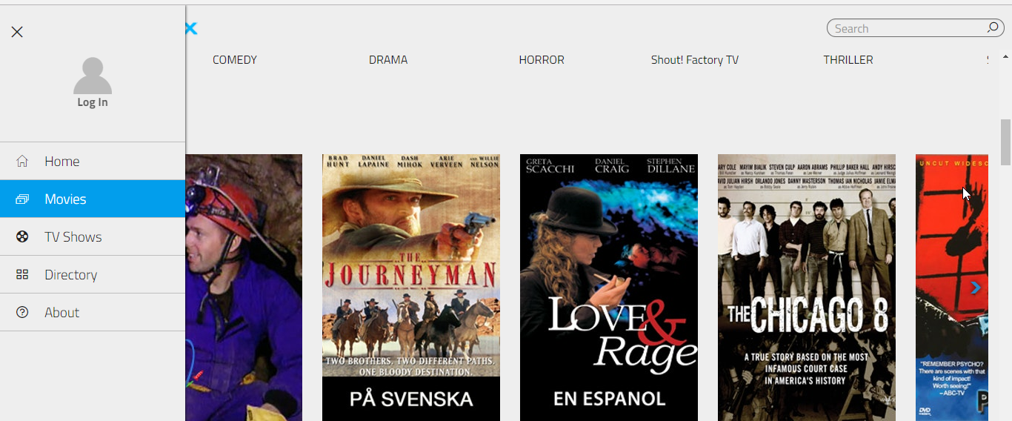Open the caver in helmet poster
This screenshot has width=1012, height=421.
[244, 288]
